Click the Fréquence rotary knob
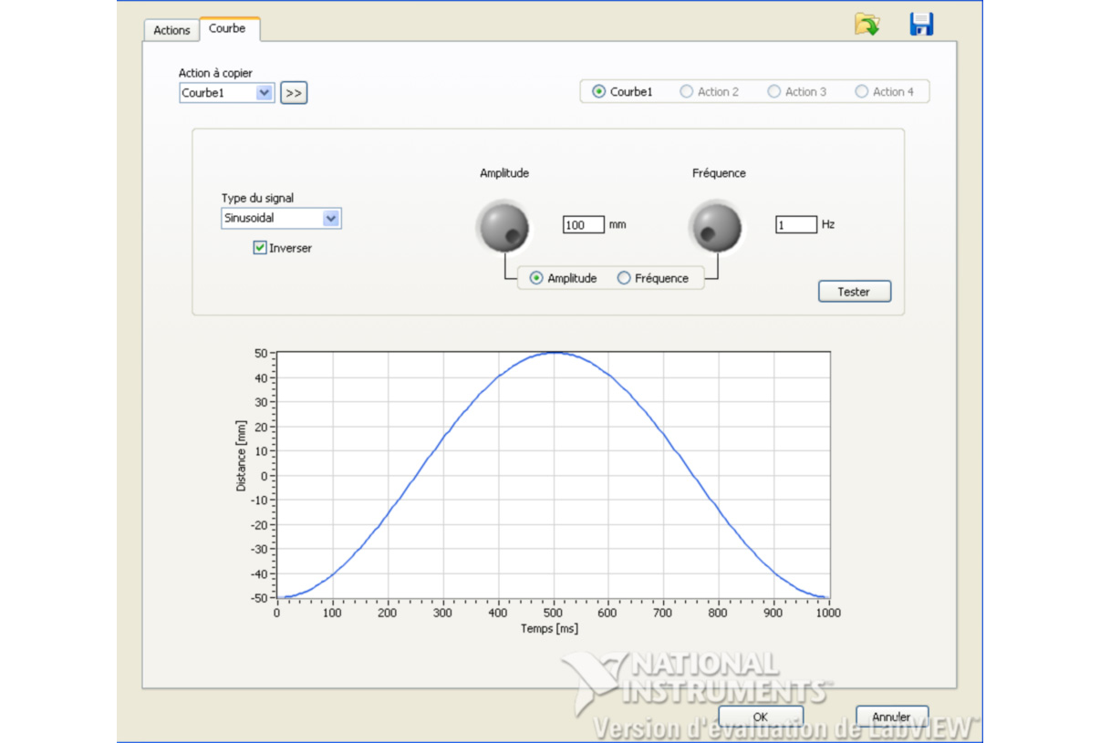 coord(715,226)
